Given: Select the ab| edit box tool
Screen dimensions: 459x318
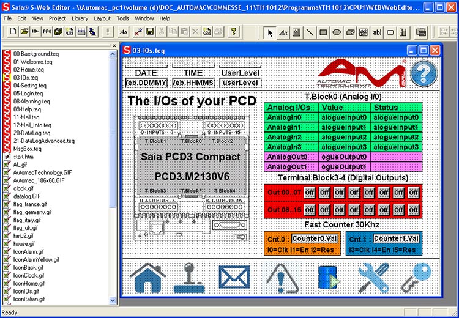Looking at the screenshot, I should [x=377, y=32].
